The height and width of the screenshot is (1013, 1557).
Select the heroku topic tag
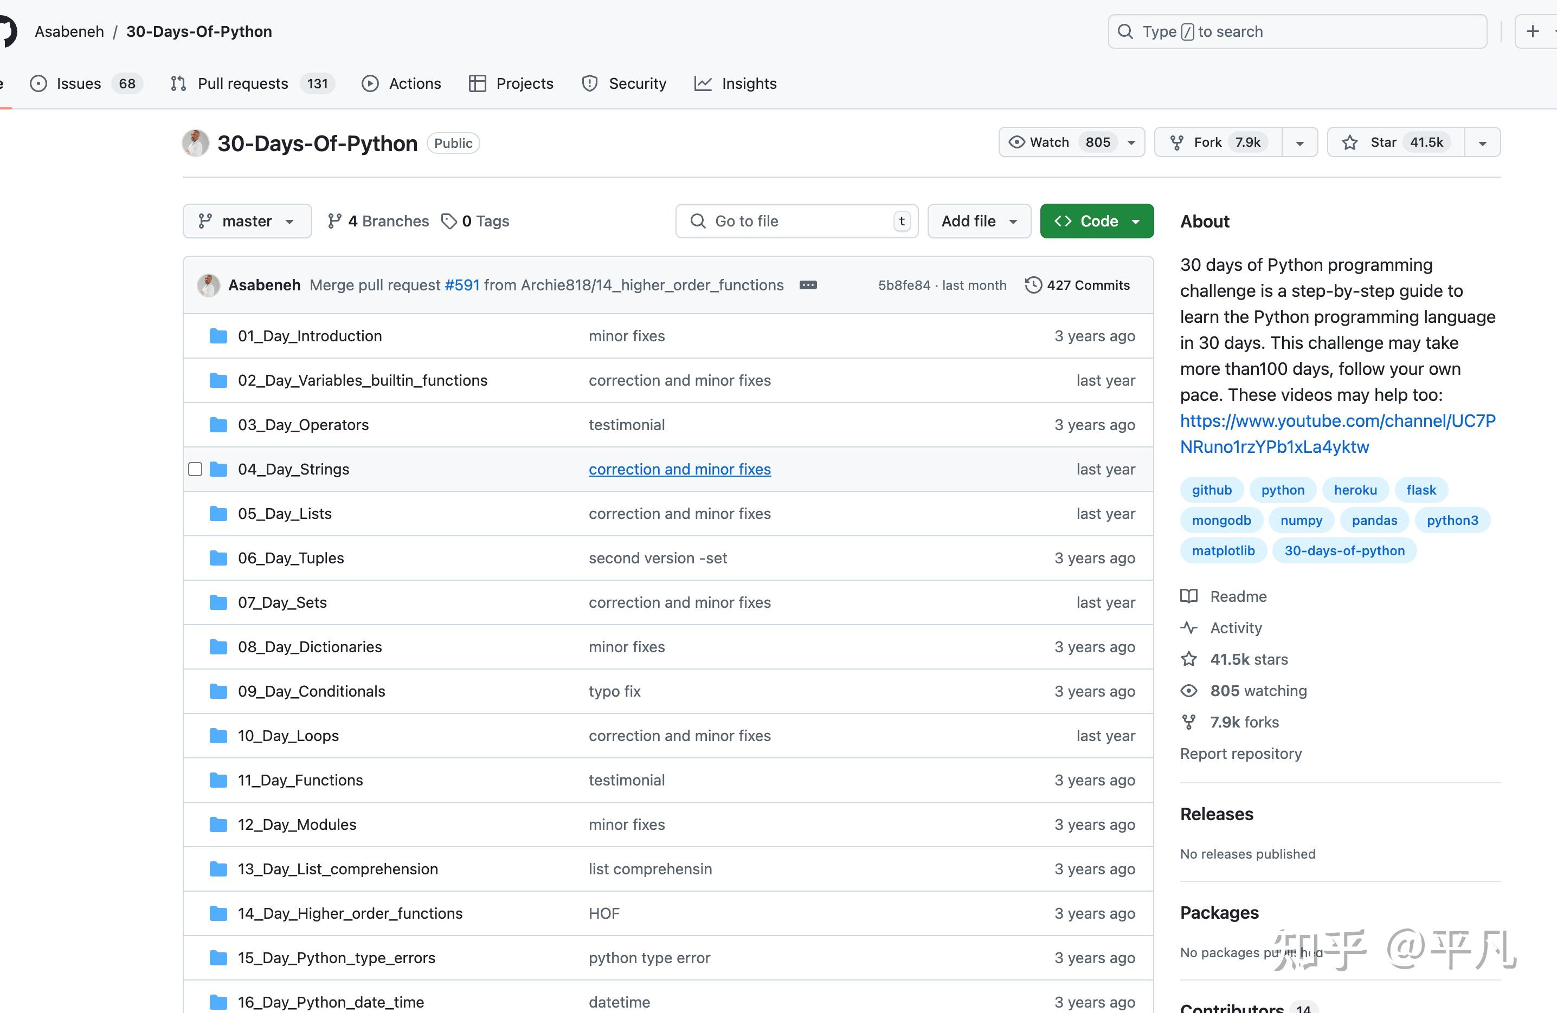(1355, 490)
